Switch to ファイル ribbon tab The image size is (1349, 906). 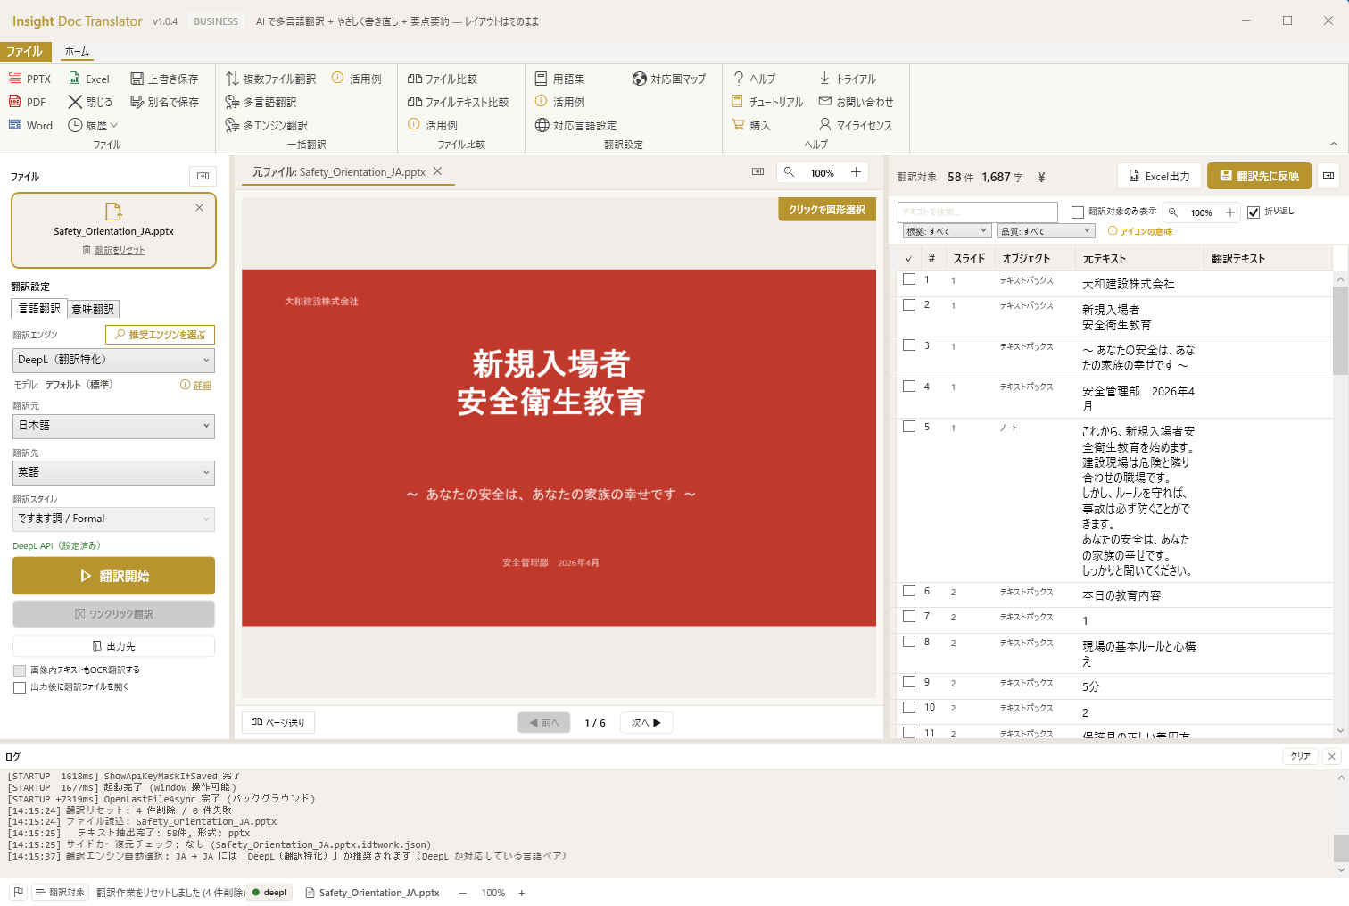(x=24, y=52)
